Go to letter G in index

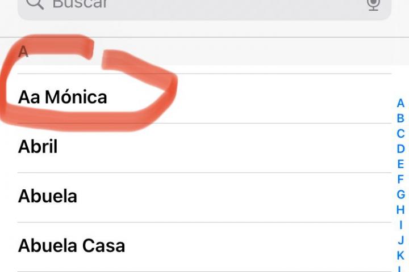(x=400, y=195)
